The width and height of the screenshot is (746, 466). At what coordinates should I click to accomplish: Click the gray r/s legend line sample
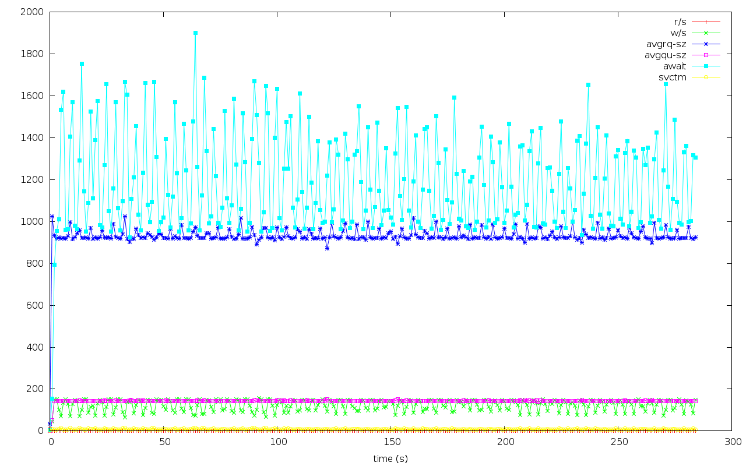coord(706,22)
